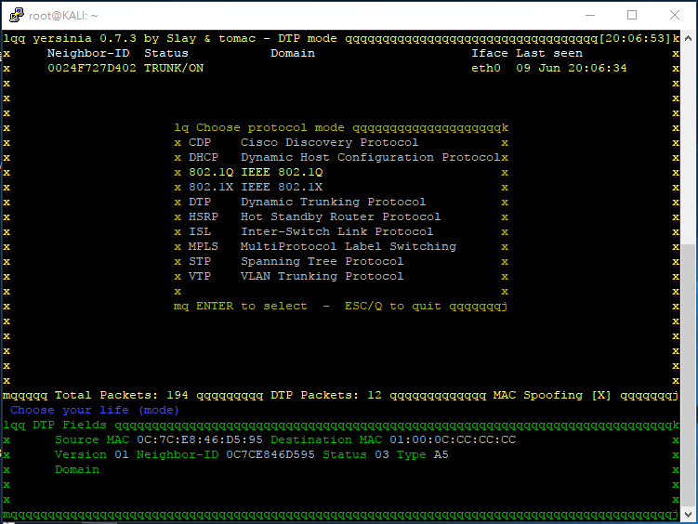
Task: Click the DTP Fields panel title
Action: 70,426
